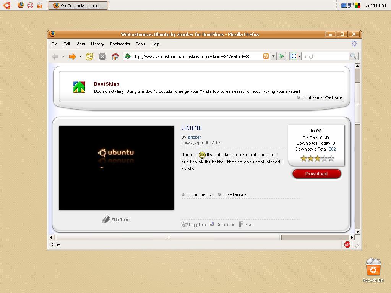Select the Recycle Bin desktop icon
Viewport: 391px width, 293px height.
click(x=373, y=270)
